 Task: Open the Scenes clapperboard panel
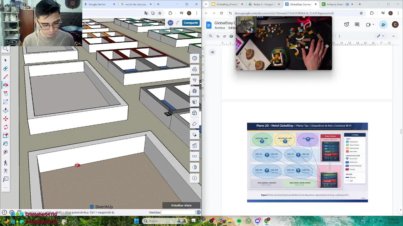tap(195, 145)
